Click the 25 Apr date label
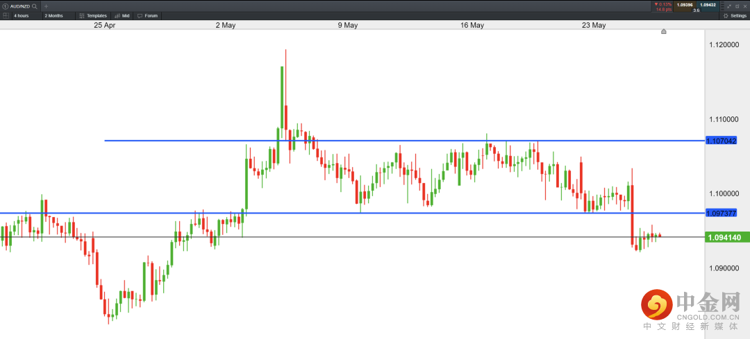The width and height of the screenshot is (750, 339). tap(105, 26)
